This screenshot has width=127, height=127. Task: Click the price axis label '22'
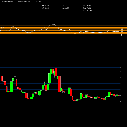tap(121, 77)
